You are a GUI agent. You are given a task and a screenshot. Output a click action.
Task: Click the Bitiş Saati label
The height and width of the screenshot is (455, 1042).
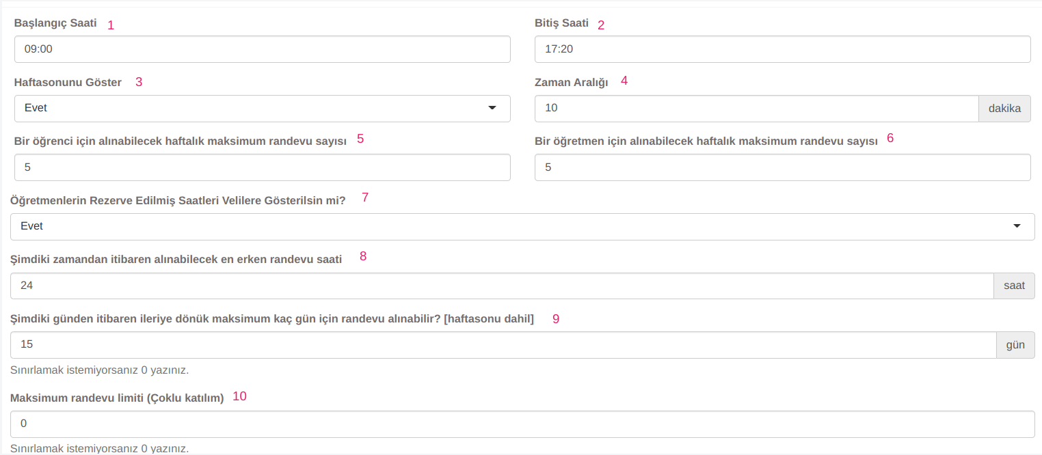(x=561, y=23)
